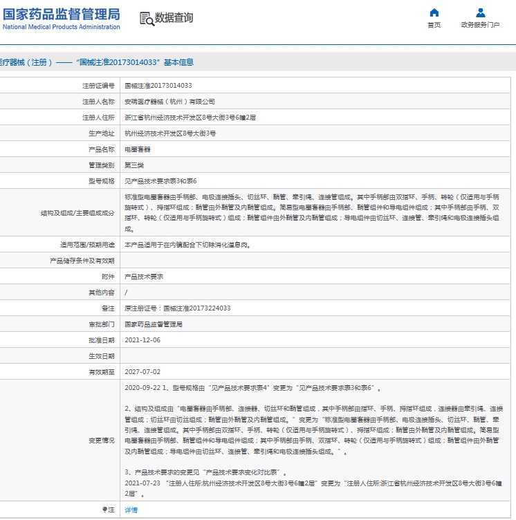This screenshot has height=520, width=516.
Task: Click the 生产地址 row label
Action: coord(102,133)
